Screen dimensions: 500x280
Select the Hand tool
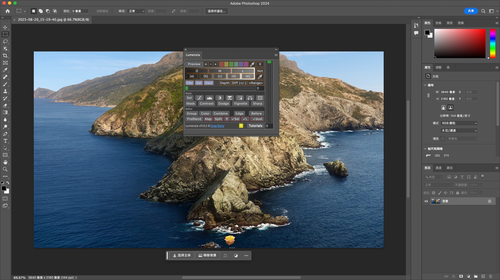tap(5, 162)
